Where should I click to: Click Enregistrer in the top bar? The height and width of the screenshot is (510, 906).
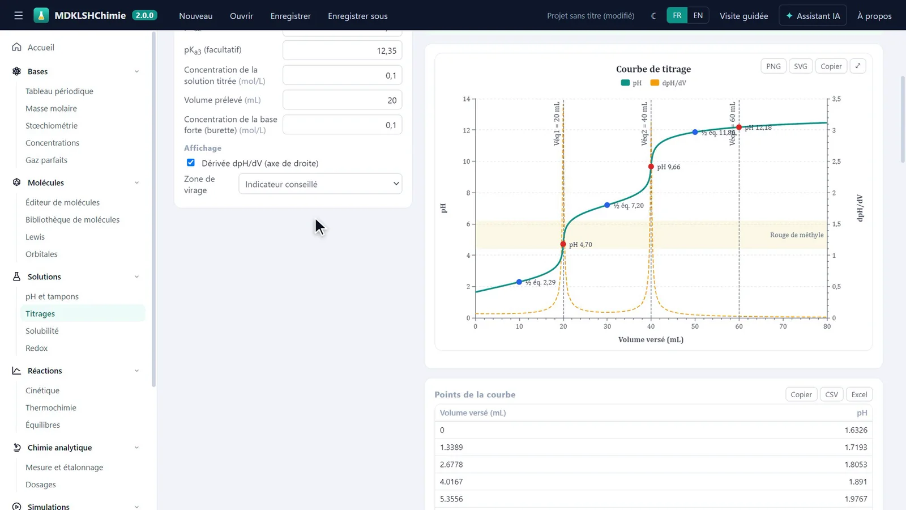[290, 16]
